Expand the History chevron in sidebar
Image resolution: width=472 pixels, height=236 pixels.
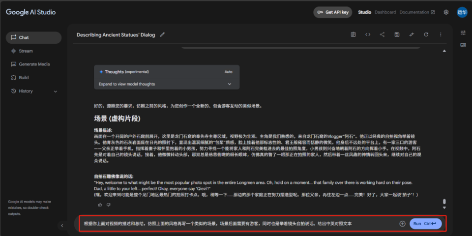(x=56, y=91)
